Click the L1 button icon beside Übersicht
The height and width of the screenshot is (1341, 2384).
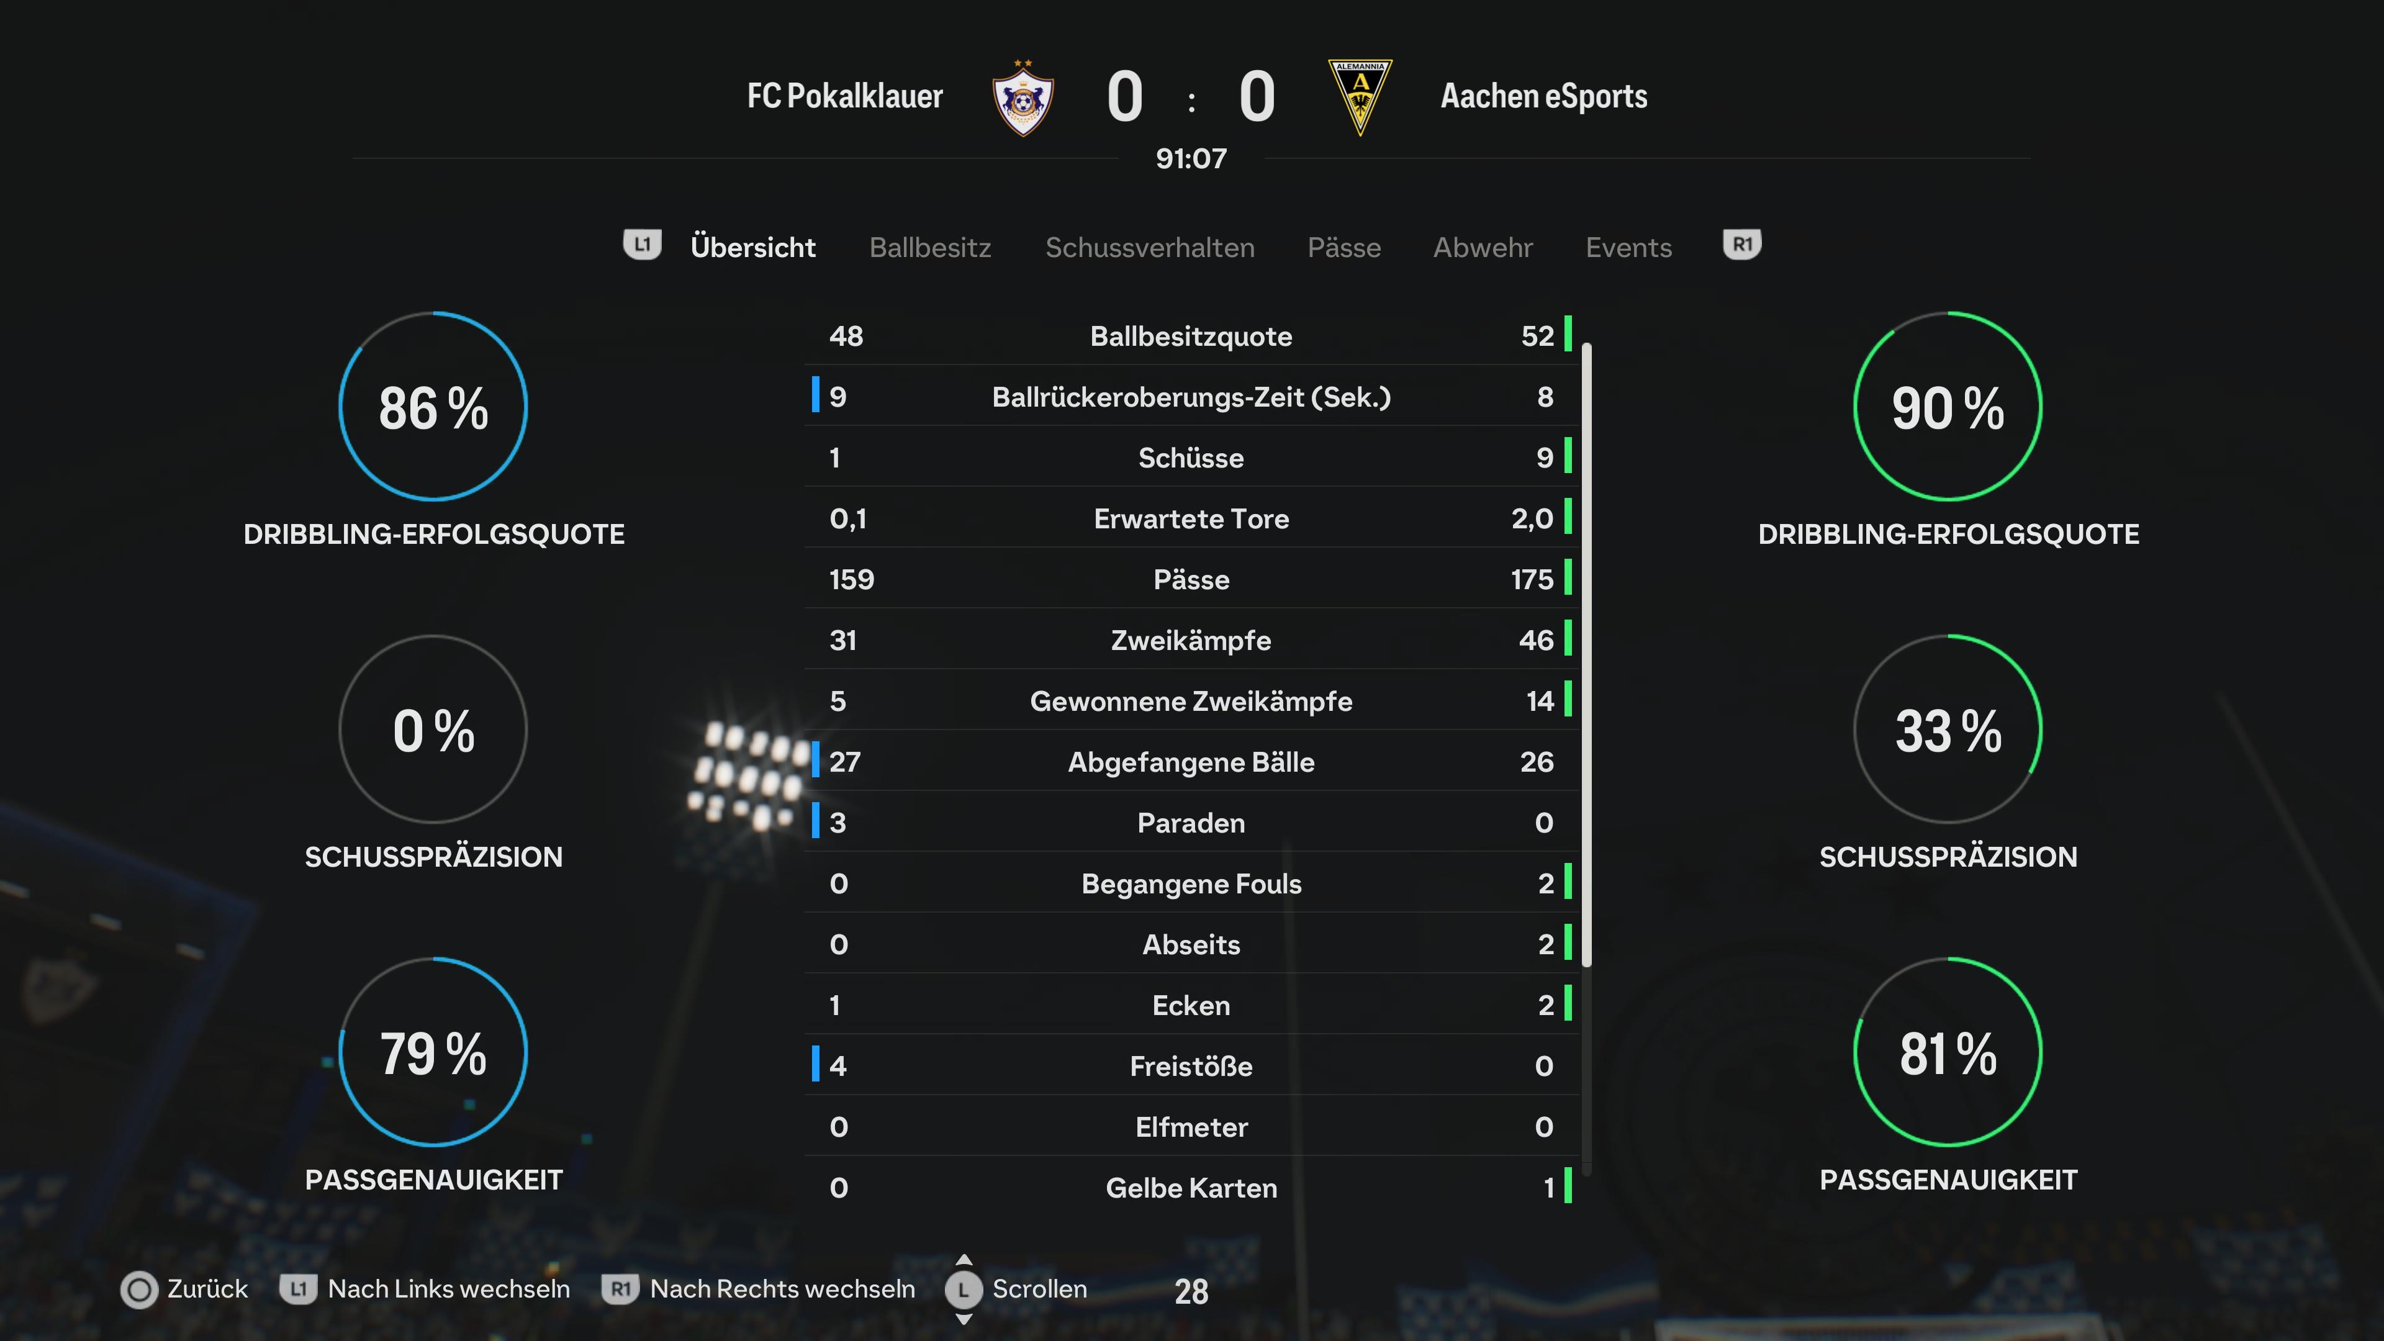point(643,245)
